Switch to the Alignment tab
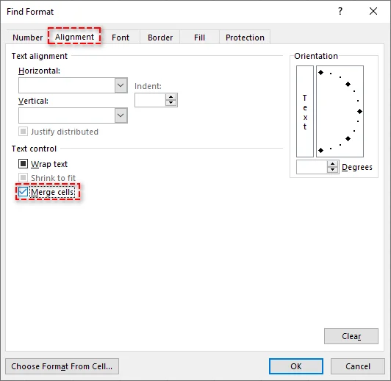 point(74,37)
